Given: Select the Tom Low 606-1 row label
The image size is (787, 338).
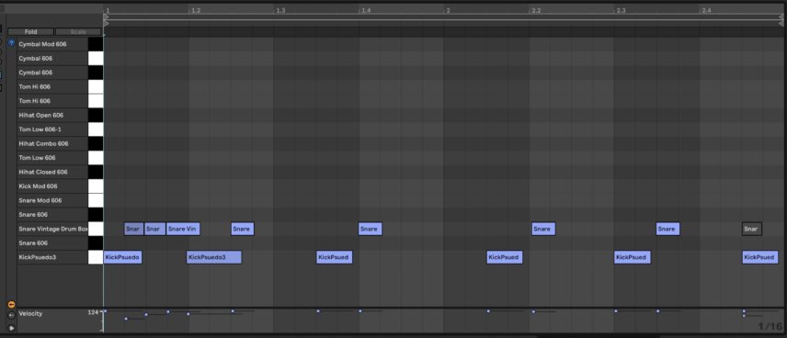Looking at the screenshot, I should (40, 130).
